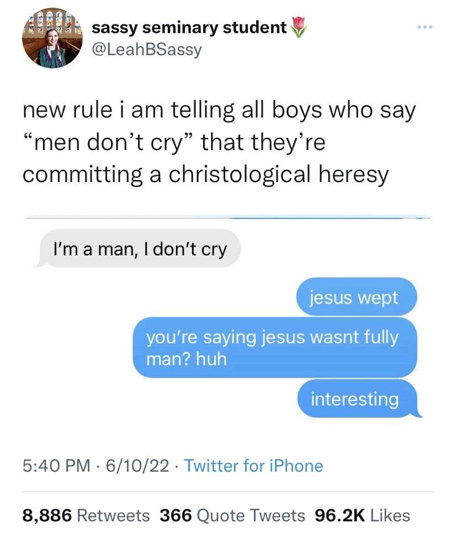457x539 pixels.
Task: Tap the gray "I'm a man, I don't cry" bubble
Action: [140, 249]
